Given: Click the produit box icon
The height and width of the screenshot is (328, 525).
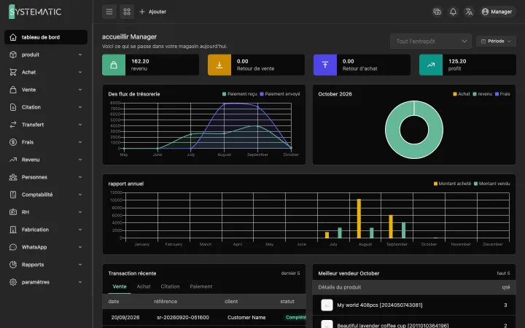Looking at the screenshot, I should [x=13, y=55].
